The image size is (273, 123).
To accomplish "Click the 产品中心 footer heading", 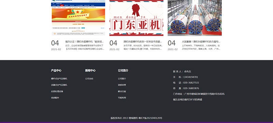I will click(x=56, y=70).
